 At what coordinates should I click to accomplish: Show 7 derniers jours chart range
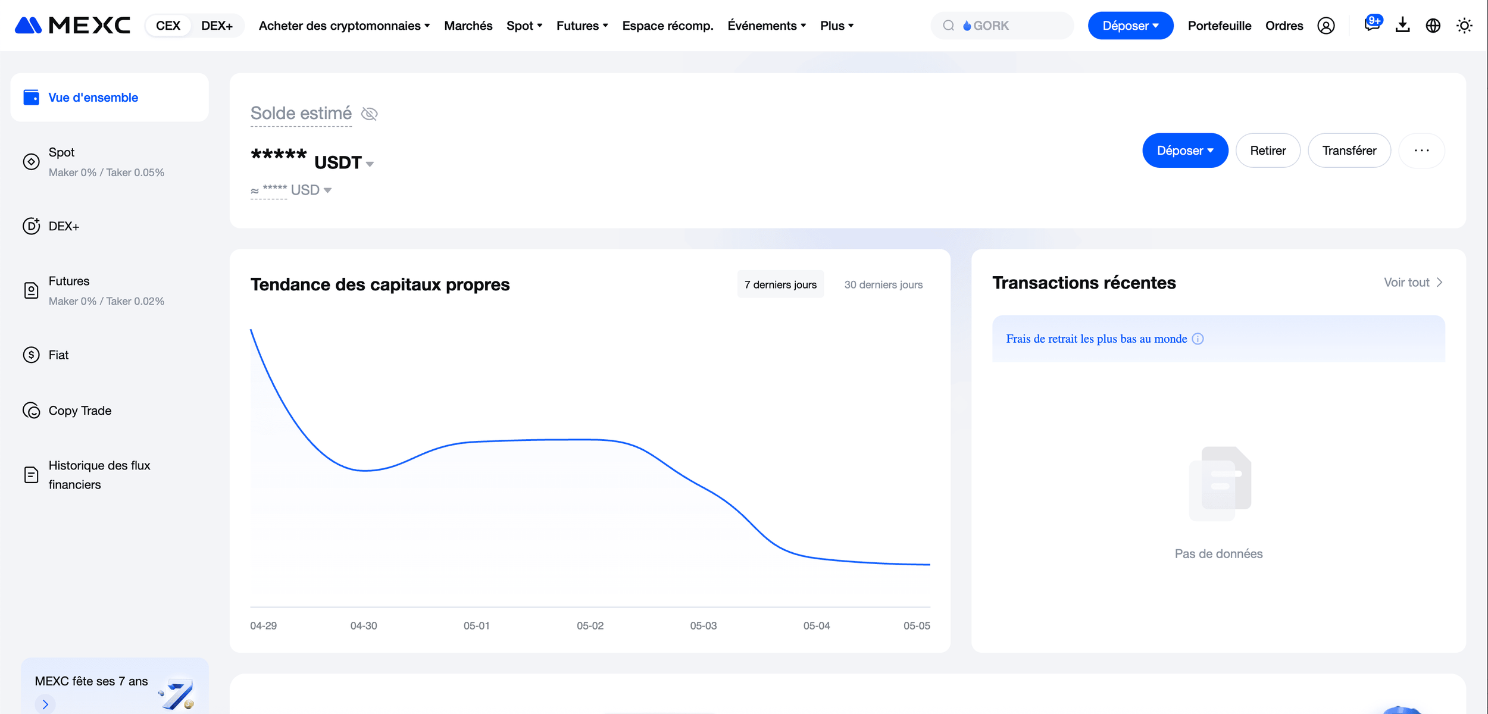click(x=780, y=284)
